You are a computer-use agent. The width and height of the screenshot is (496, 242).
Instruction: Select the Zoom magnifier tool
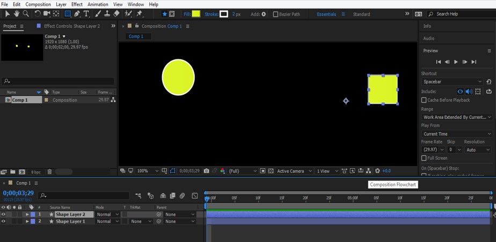coord(26,13)
